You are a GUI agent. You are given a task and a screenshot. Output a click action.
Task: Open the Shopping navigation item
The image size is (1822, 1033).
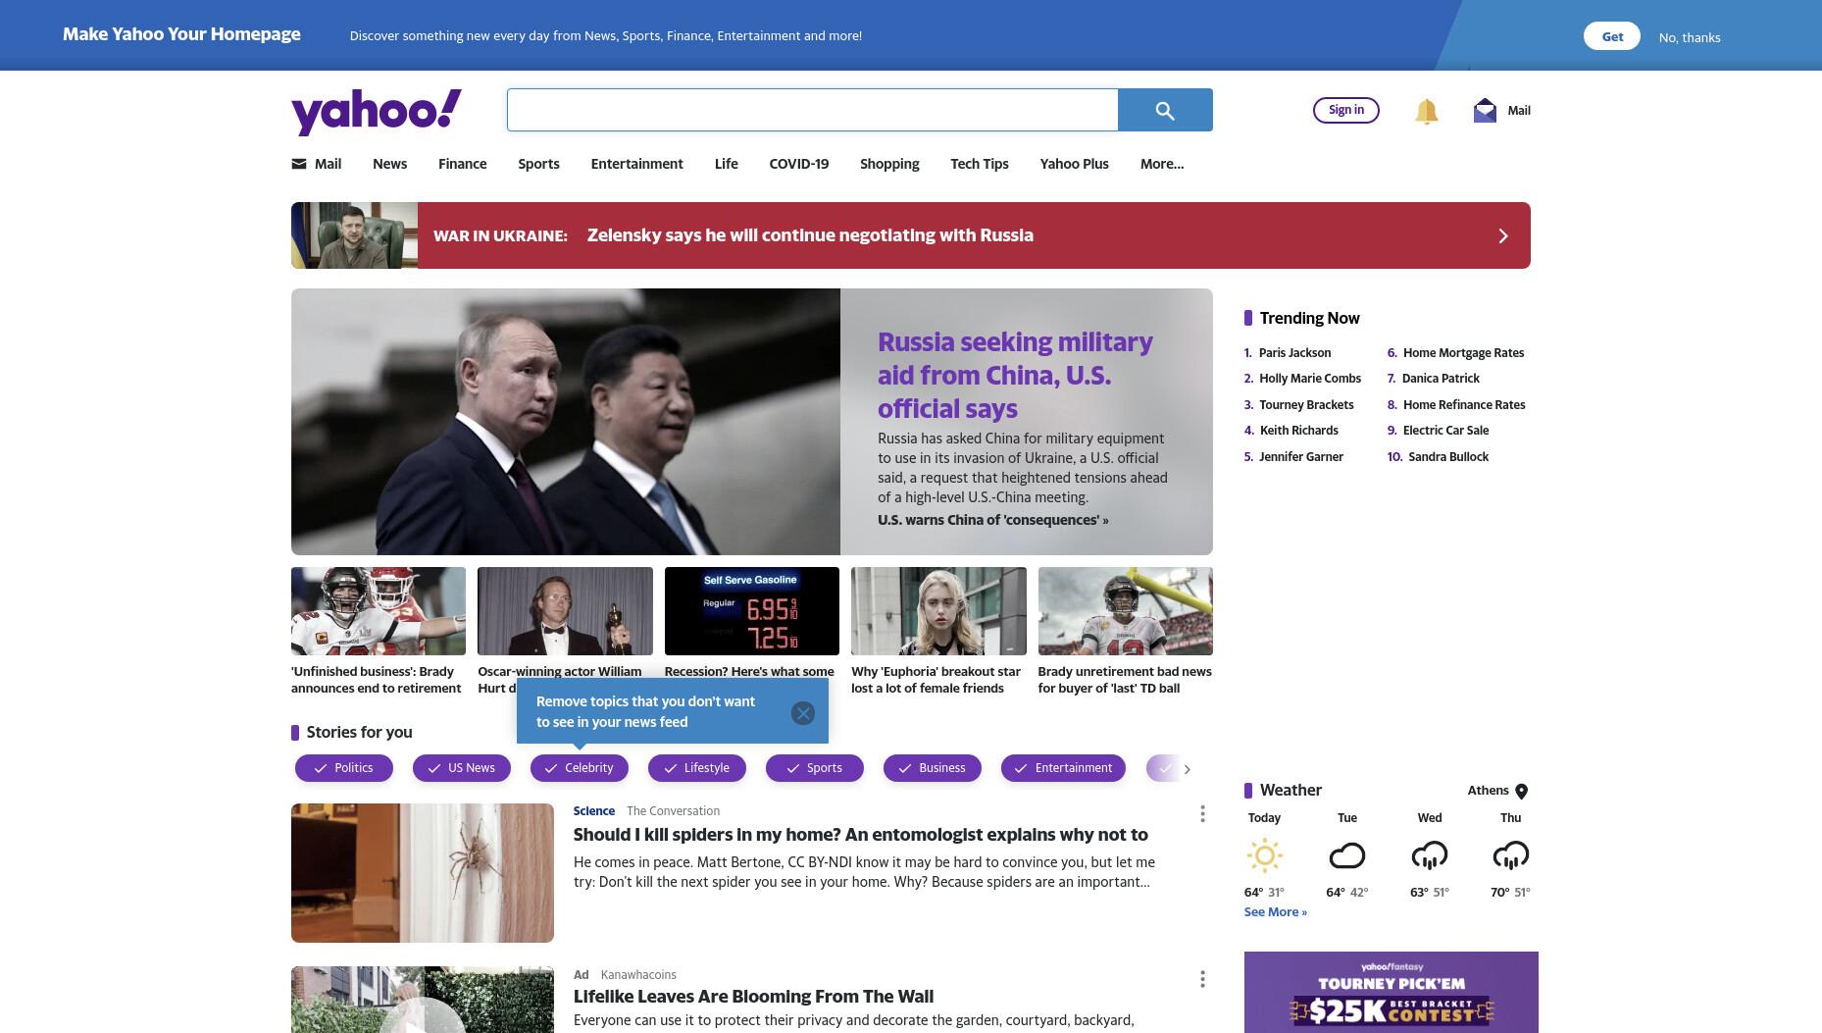pos(889,164)
